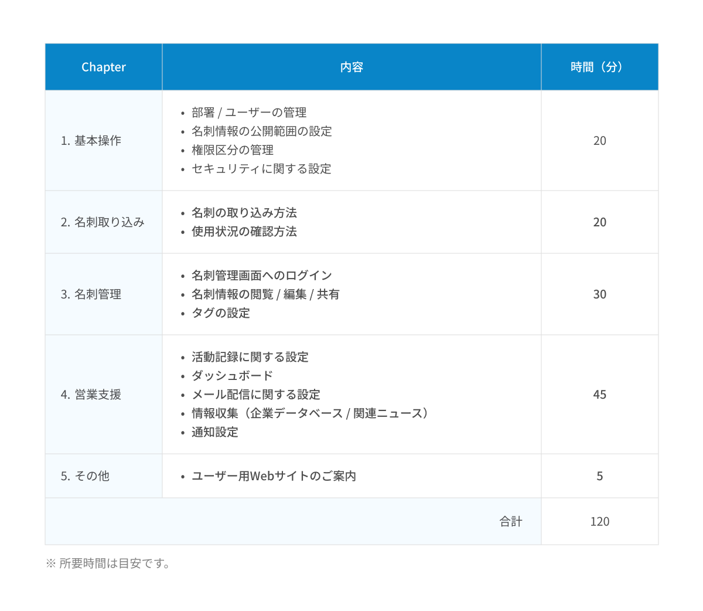Click the 時間（分） column header

click(599, 67)
